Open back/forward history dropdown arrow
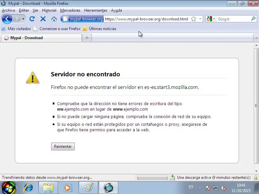Screen dimensions: 259x194 [23, 19]
